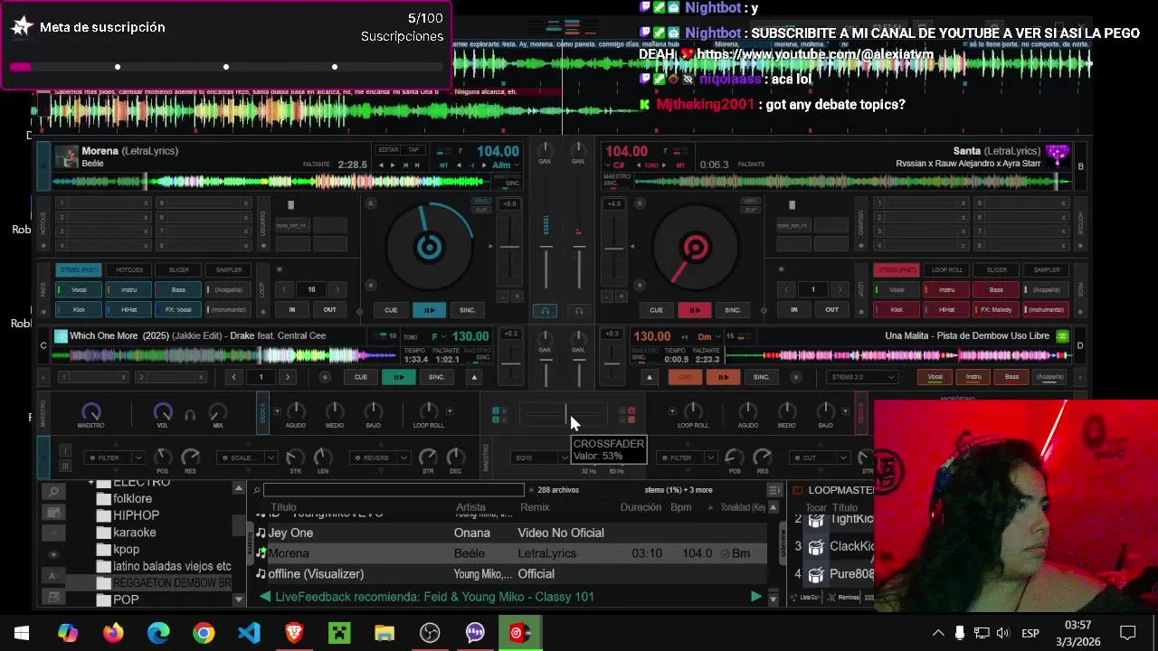Click the browser search field
1158x651 pixels.
click(394, 490)
